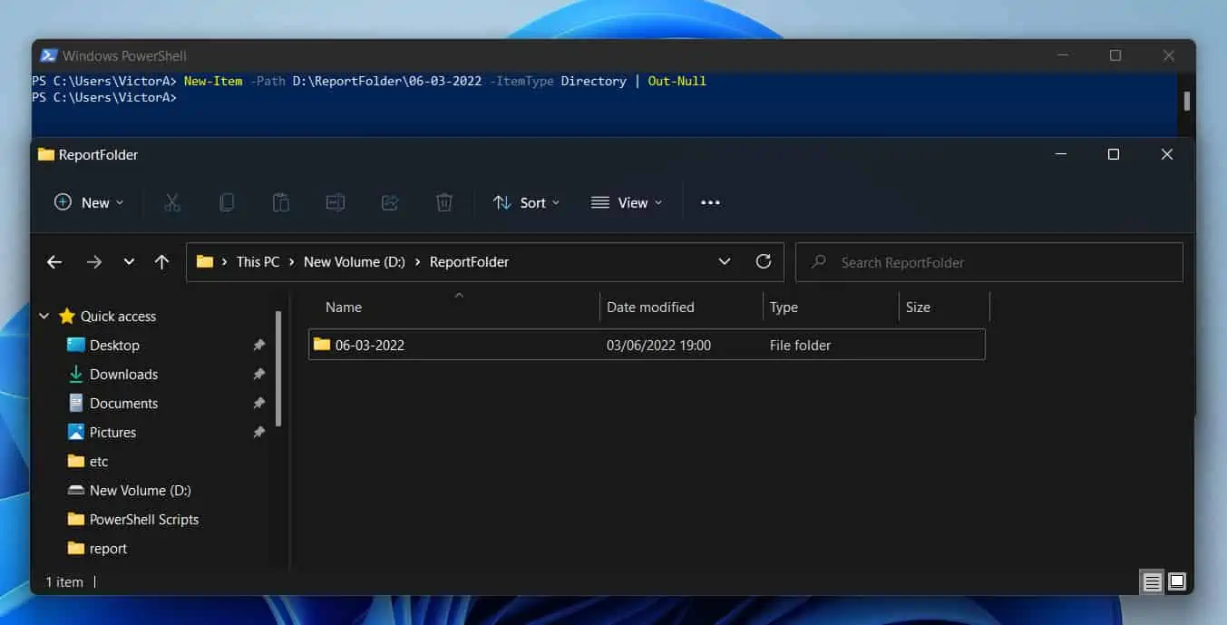The image size is (1227, 625).
Task: Click the 1 item status text
Action: pos(63,582)
